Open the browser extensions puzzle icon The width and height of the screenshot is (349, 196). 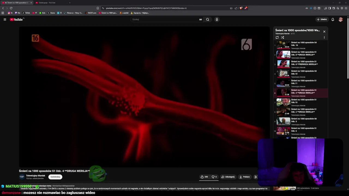(315, 8)
